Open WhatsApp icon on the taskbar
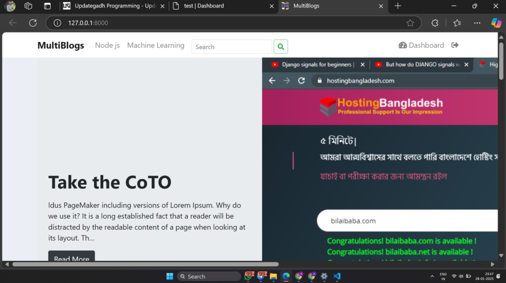506x283 pixels. tap(248, 276)
